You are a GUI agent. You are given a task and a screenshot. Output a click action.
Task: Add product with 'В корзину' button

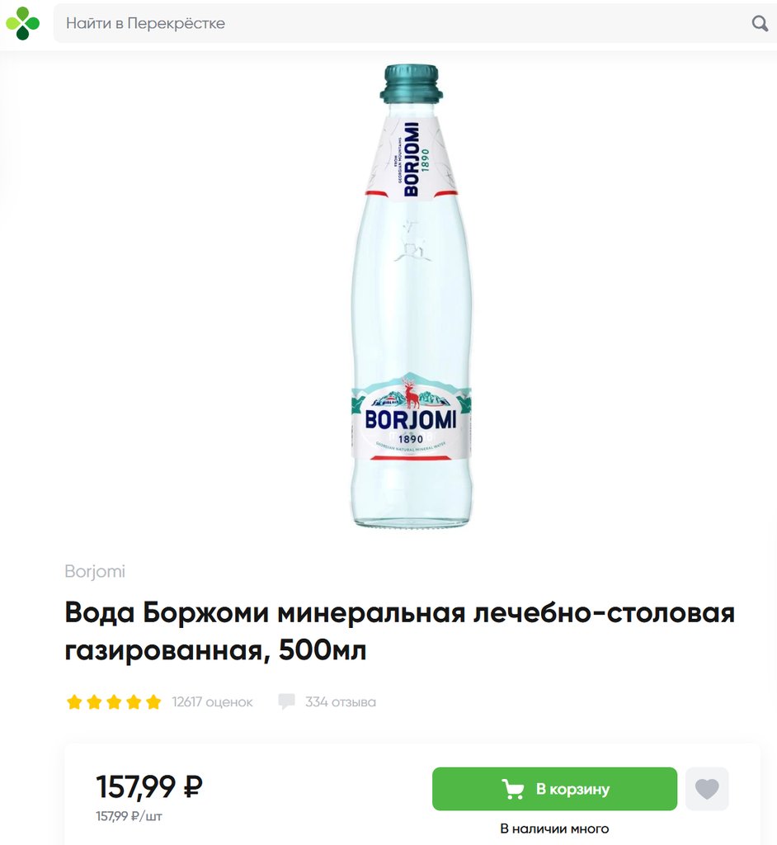554,789
